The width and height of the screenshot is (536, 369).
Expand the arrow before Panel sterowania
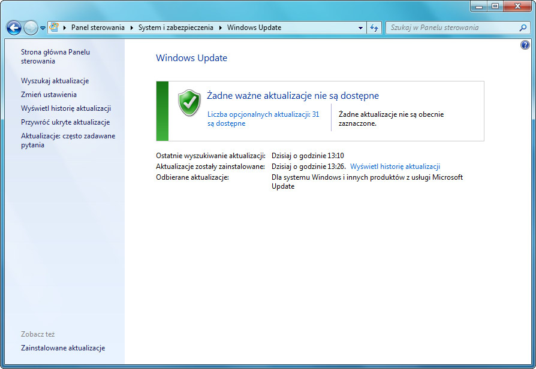tap(65, 28)
